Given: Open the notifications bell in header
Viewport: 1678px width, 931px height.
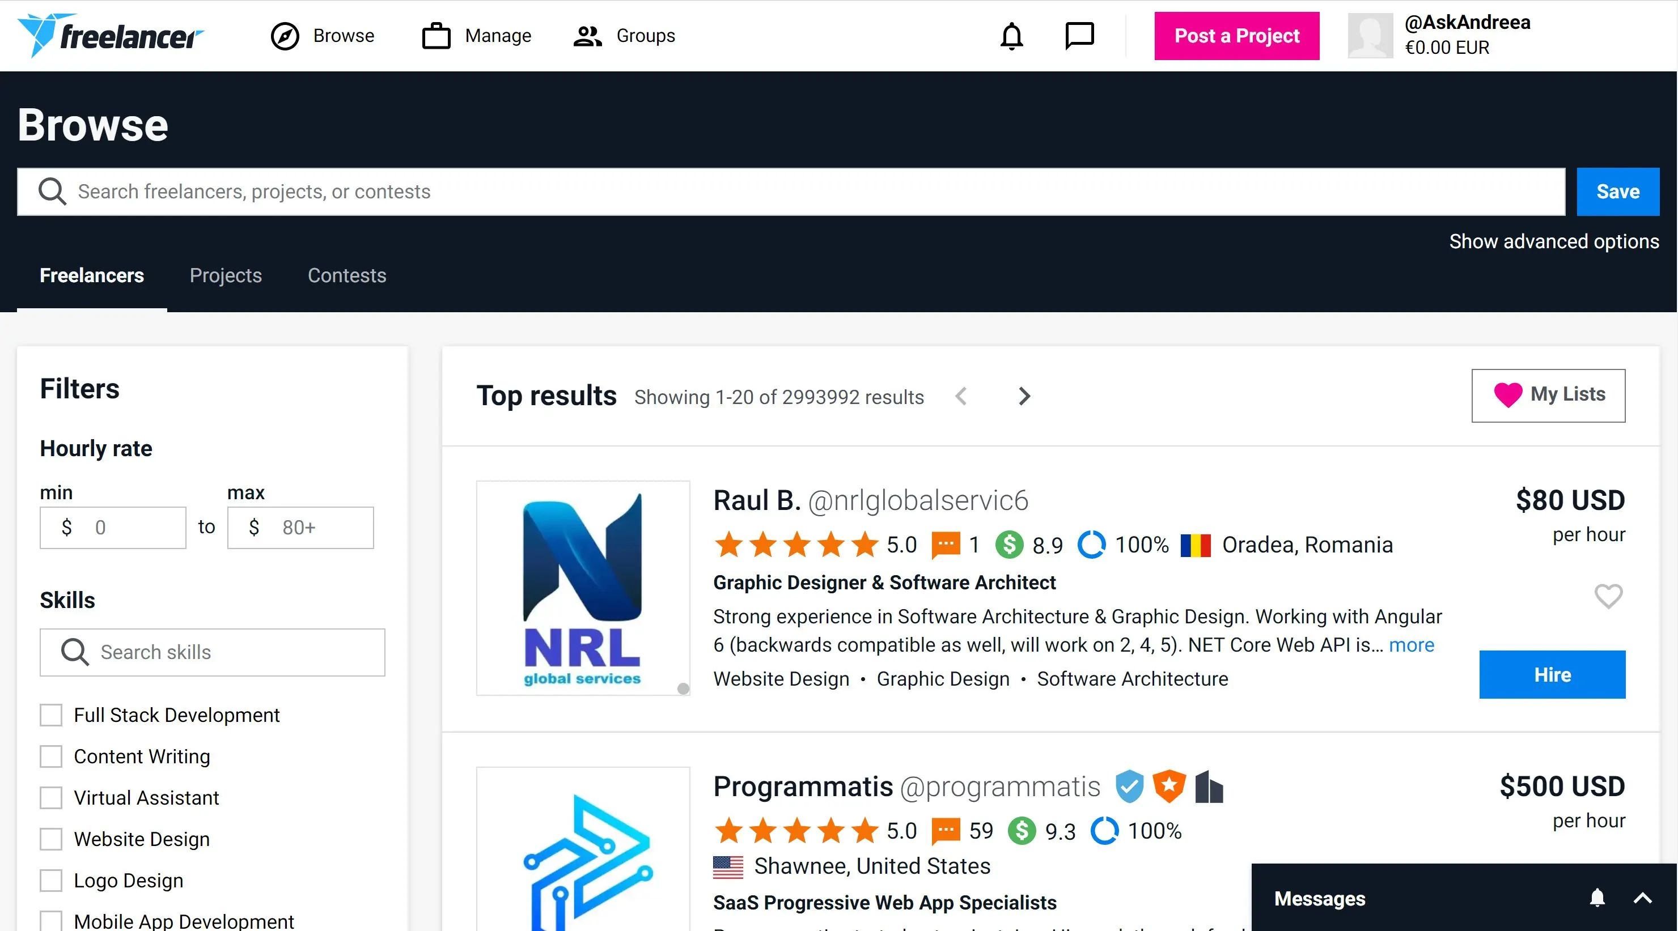Looking at the screenshot, I should point(1012,36).
